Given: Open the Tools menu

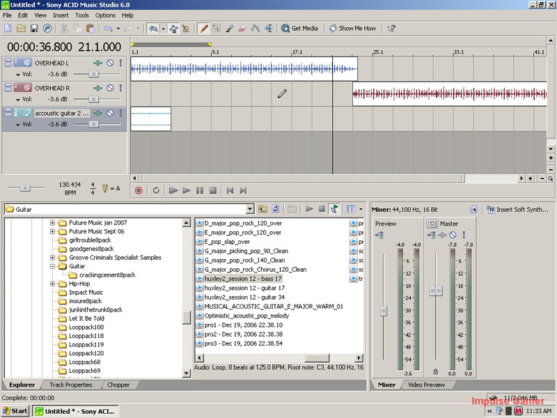Looking at the screenshot, I should pyautogui.click(x=82, y=15).
